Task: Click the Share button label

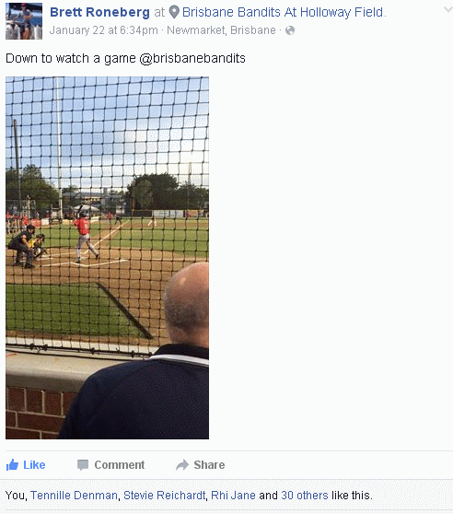Action: tap(209, 465)
